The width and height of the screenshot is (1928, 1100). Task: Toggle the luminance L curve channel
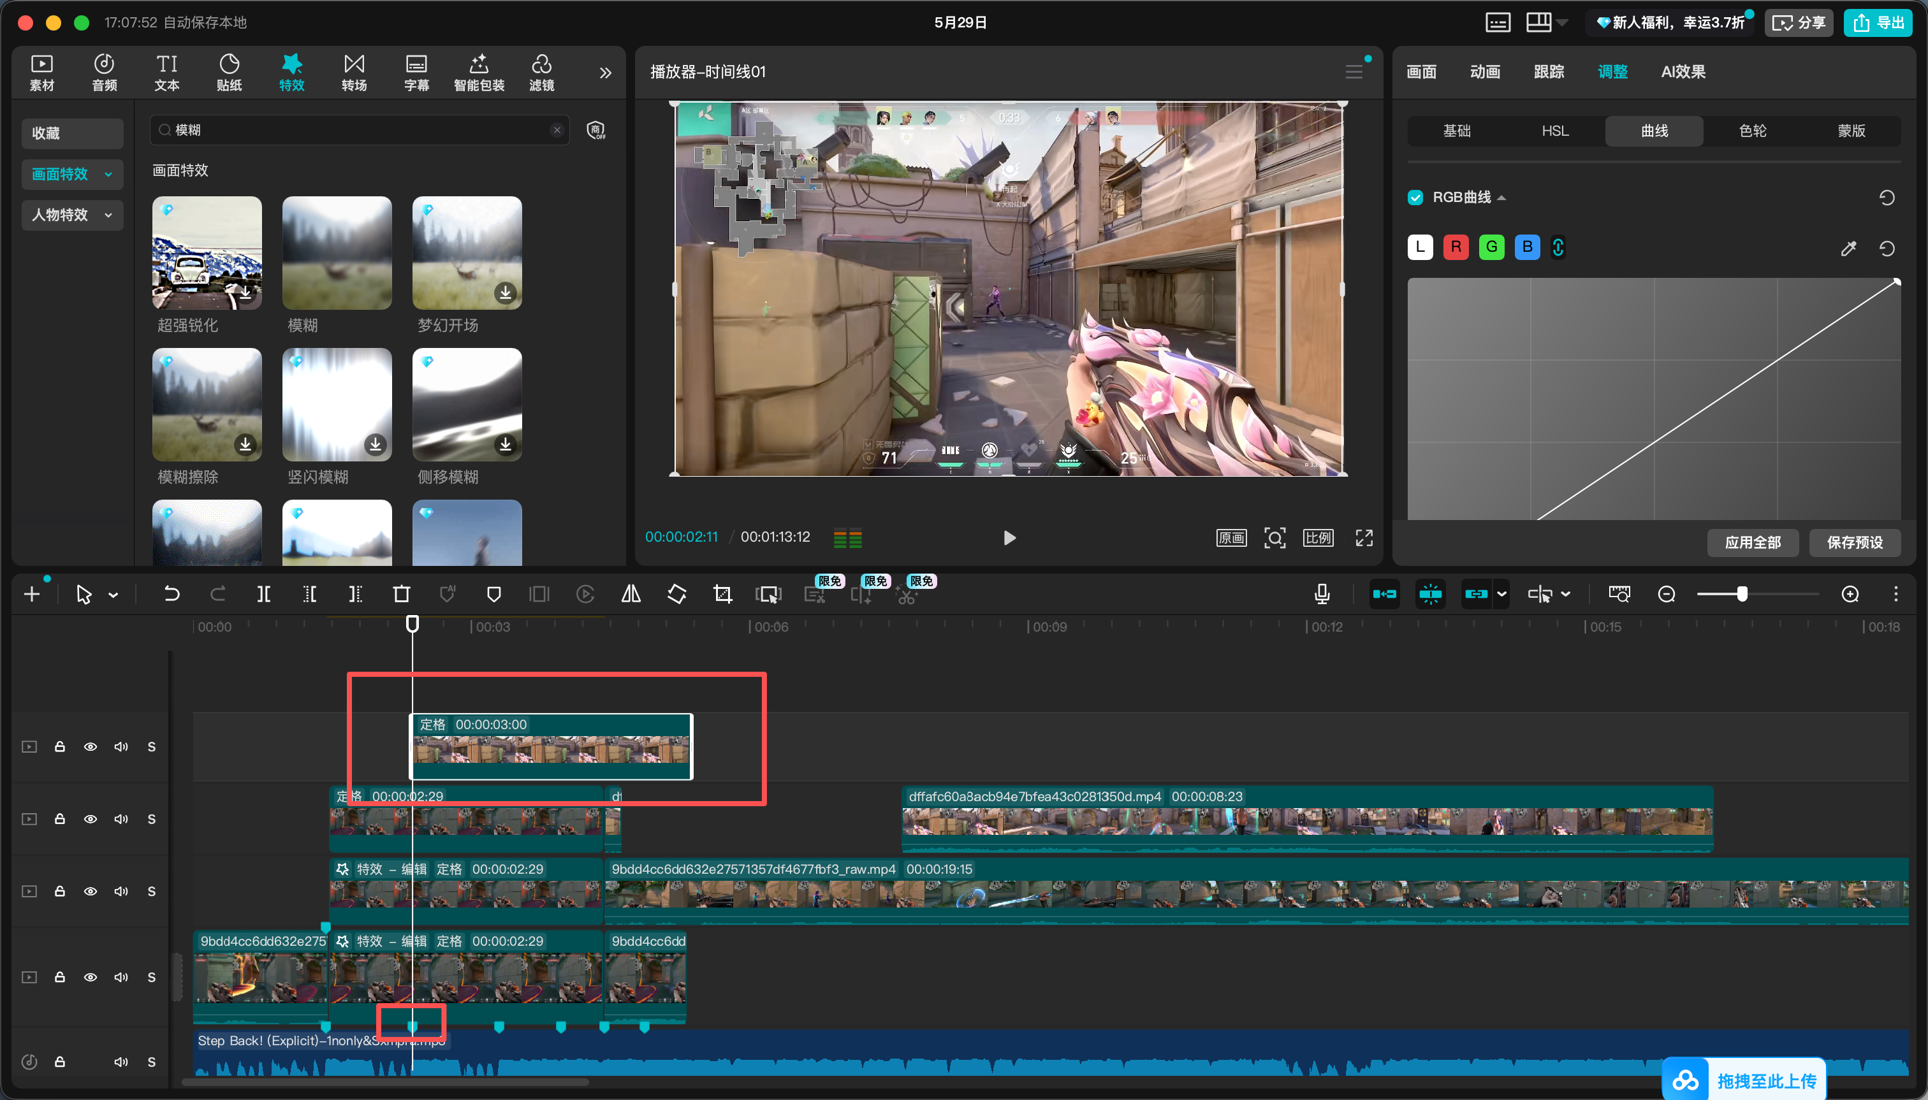(1420, 247)
